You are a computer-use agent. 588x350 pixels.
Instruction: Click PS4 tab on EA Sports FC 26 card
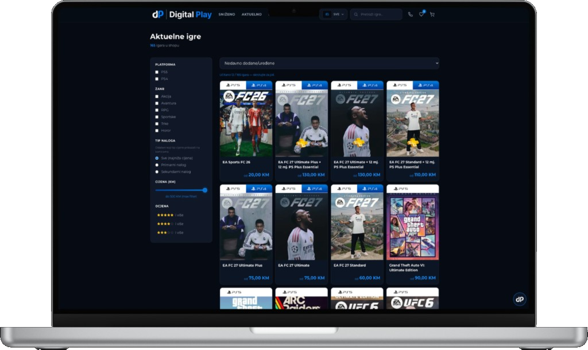pos(259,85)
